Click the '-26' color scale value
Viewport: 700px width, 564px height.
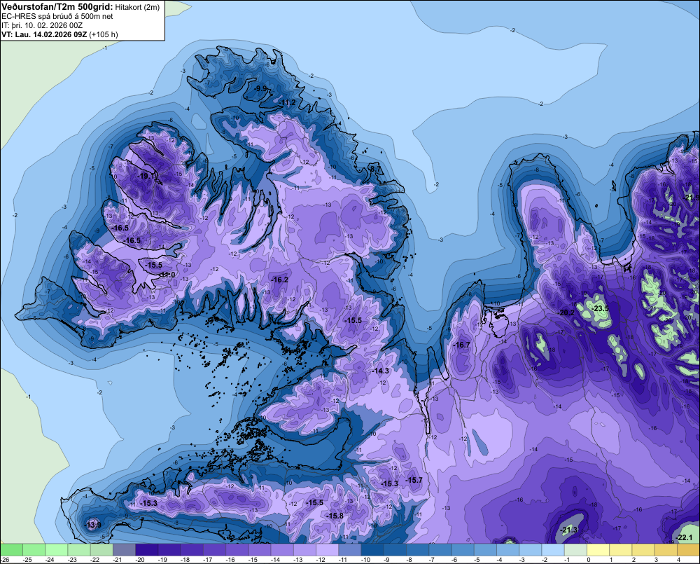(x=5, y=560)
